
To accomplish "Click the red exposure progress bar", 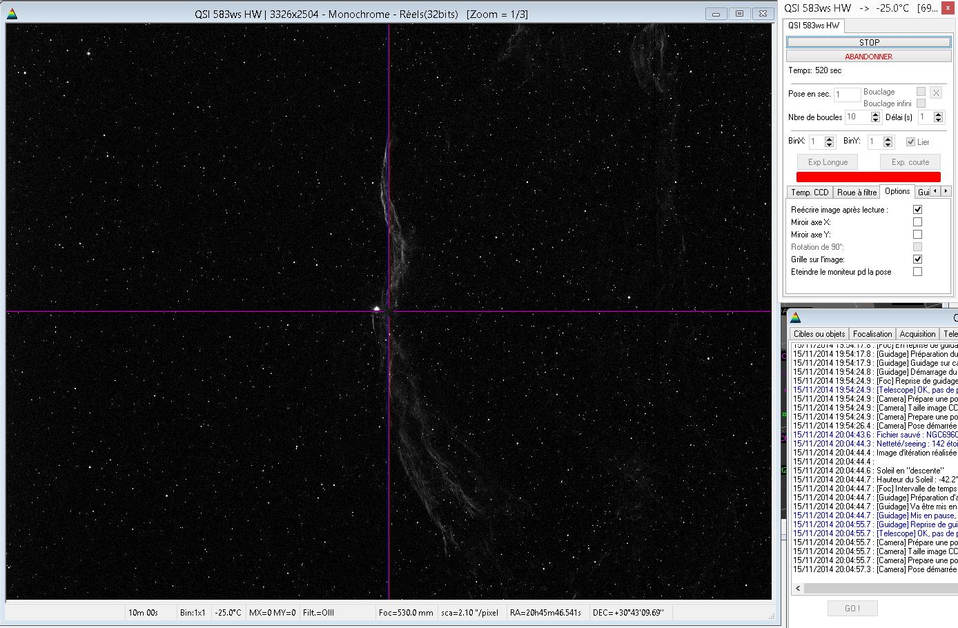I will [x=868, y=177].
